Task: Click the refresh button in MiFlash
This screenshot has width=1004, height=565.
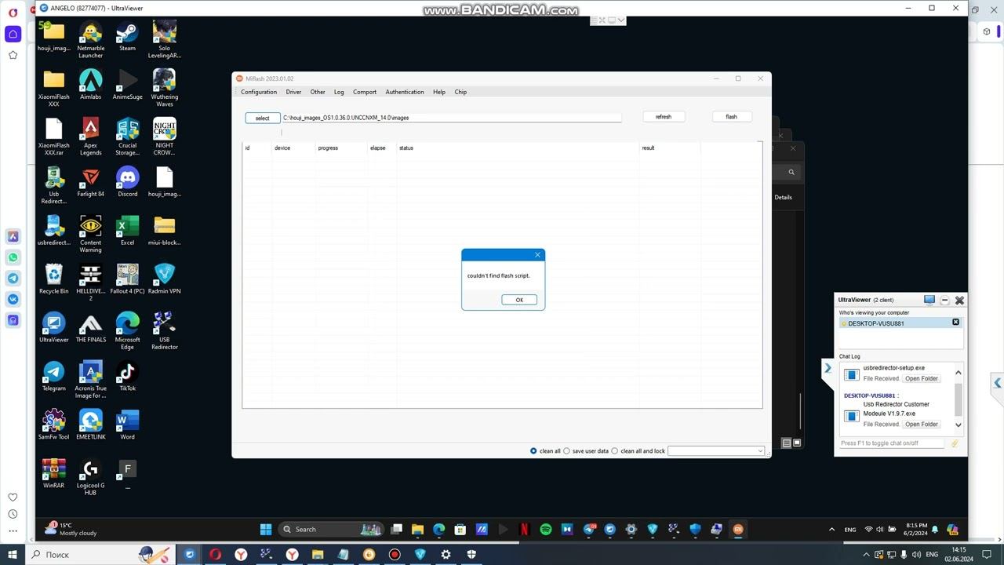Action: click(x=664, y=116)
